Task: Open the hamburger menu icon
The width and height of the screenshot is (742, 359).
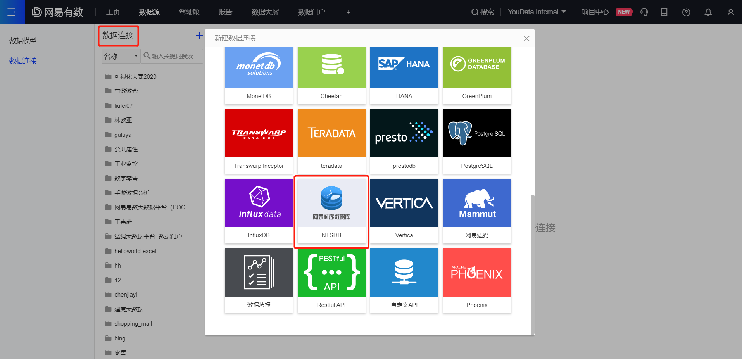Action: 12,12
